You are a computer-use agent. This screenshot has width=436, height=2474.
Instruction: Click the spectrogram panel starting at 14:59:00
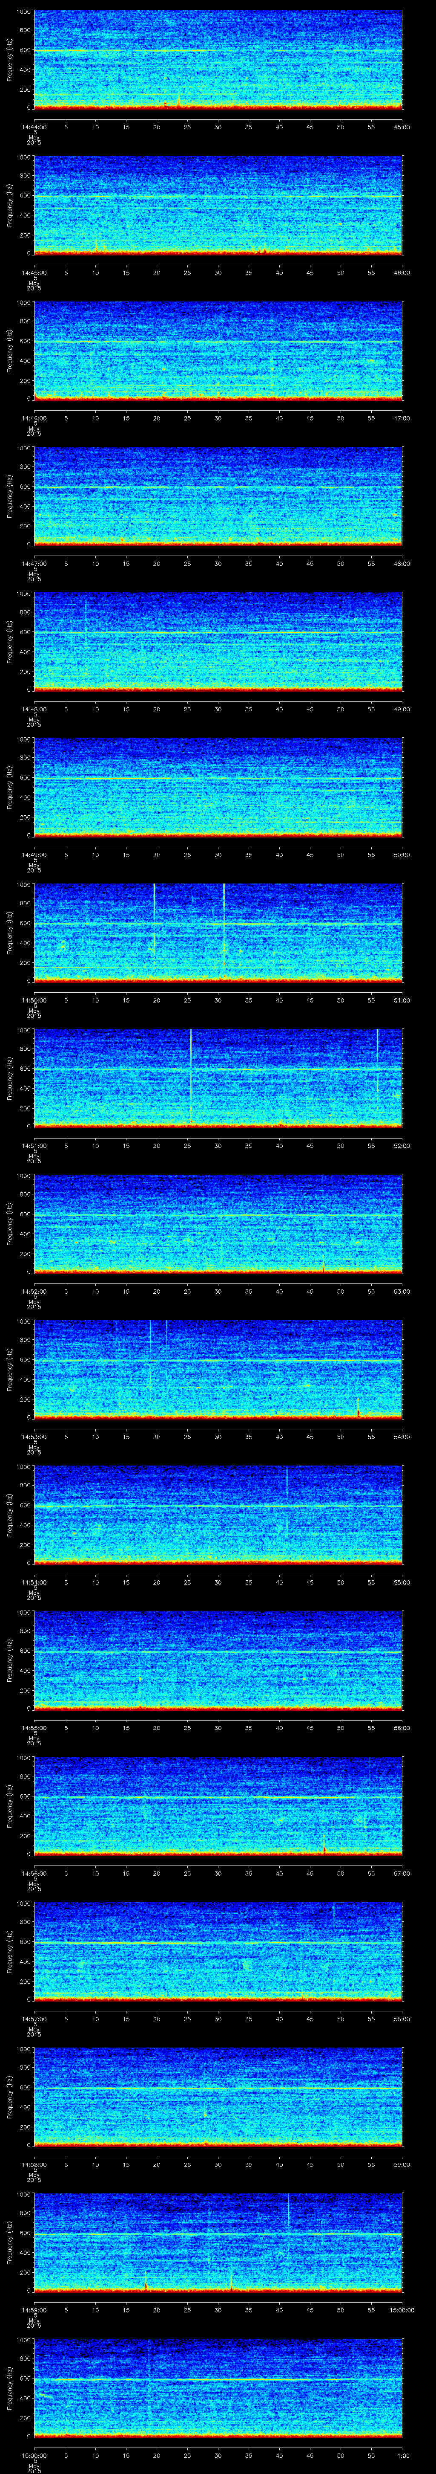tap(218, 2242)
